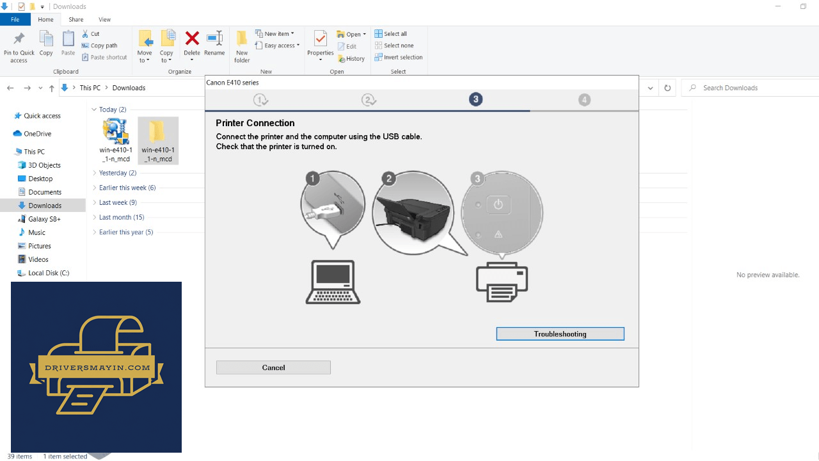Click Troubleshooting in Canon installer
Viewport: 819px width, 461px height.
pos(560,334)
